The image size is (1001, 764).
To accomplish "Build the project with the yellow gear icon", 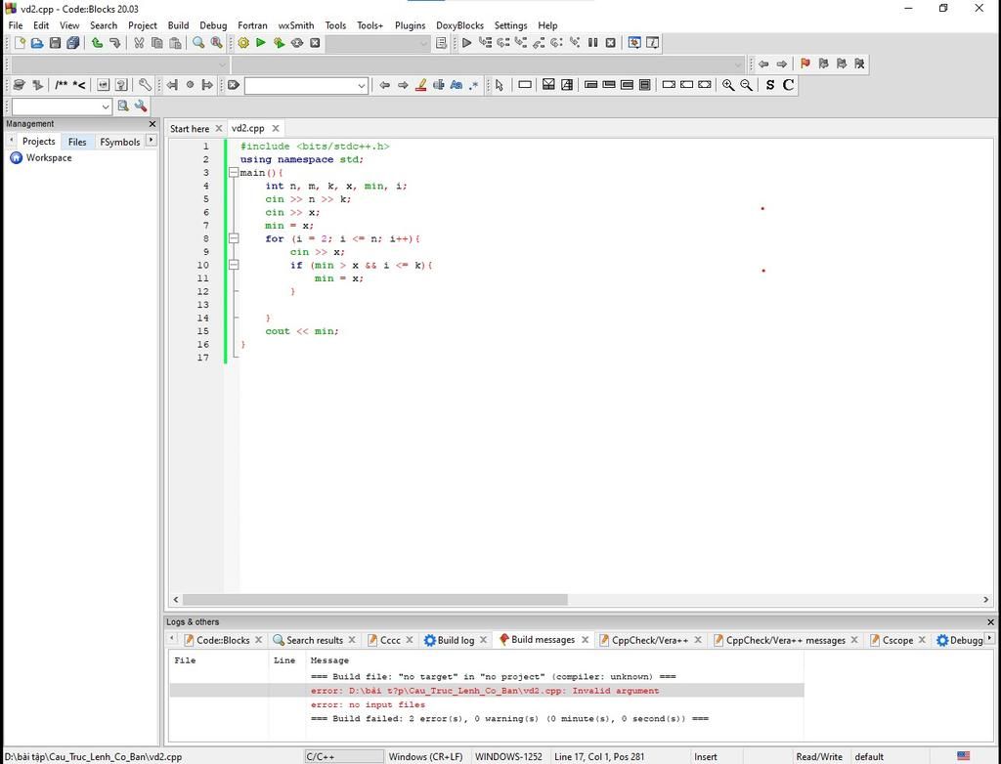I will click(x=243, y=43).
